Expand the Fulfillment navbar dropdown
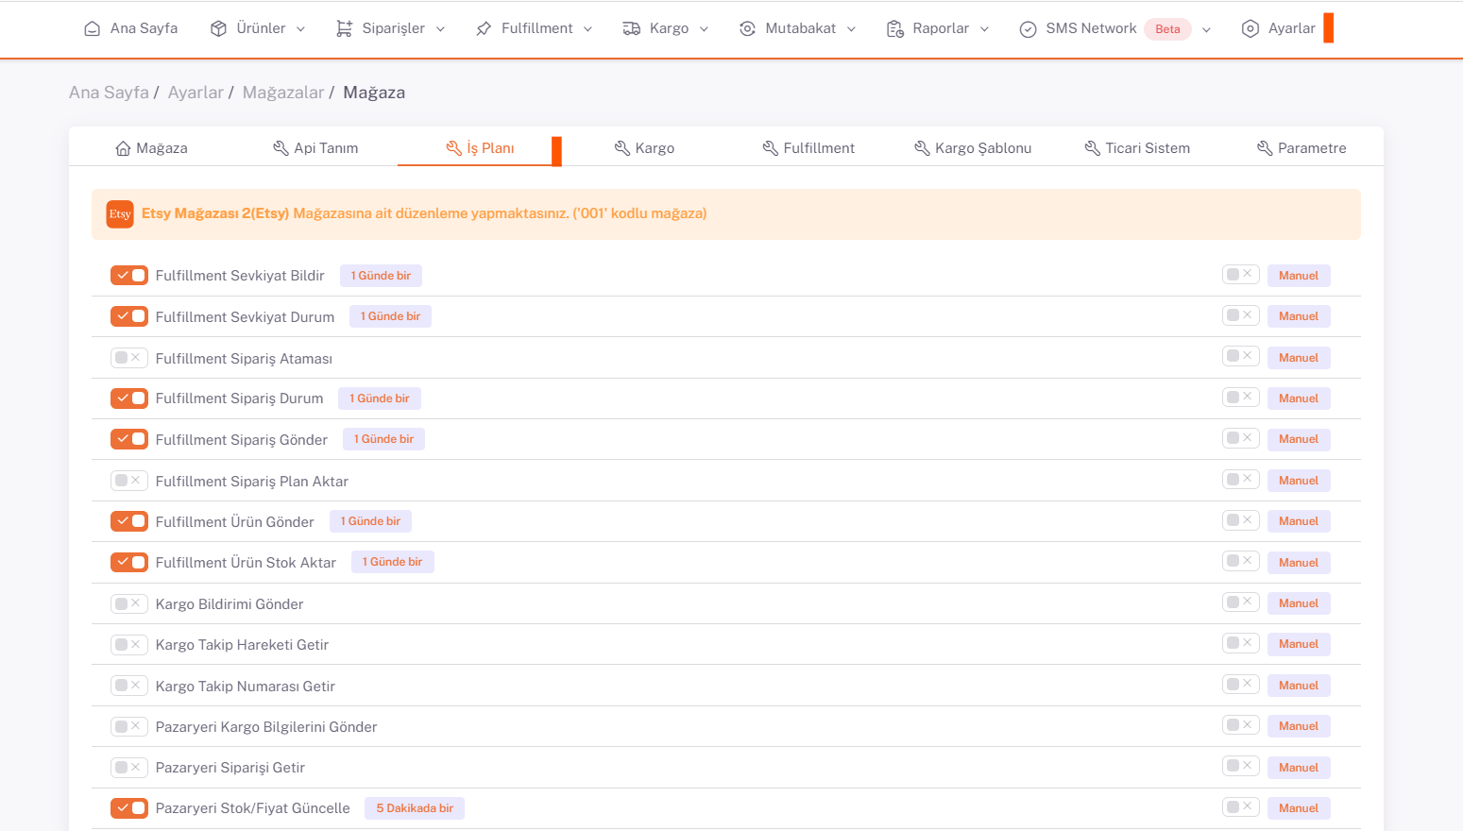The width and height of the screenshot is (1463, 831). [x=587, y=29]
